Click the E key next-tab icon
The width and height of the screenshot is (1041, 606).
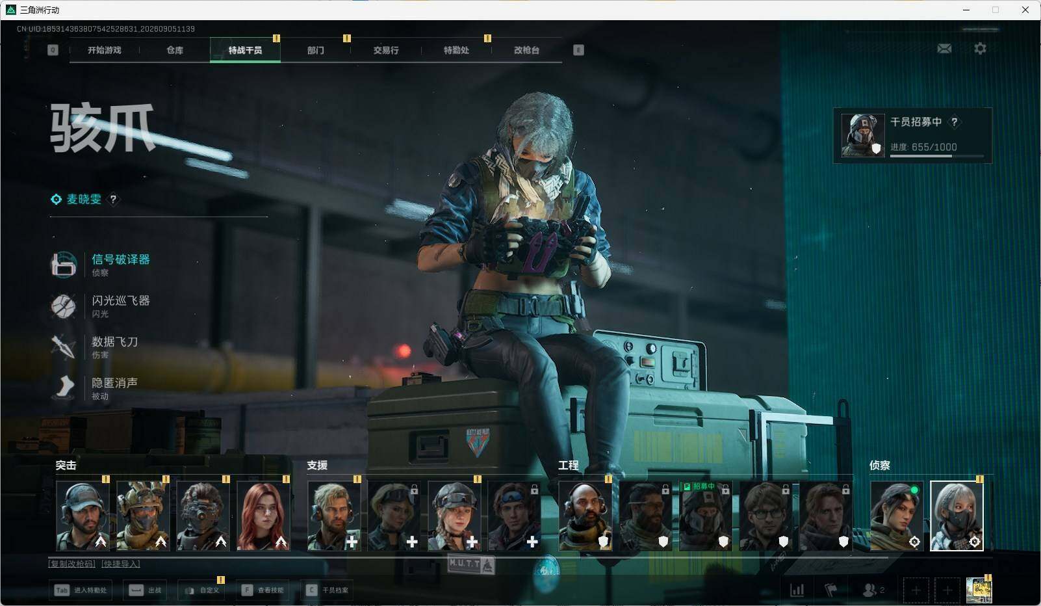click(578, 50)
